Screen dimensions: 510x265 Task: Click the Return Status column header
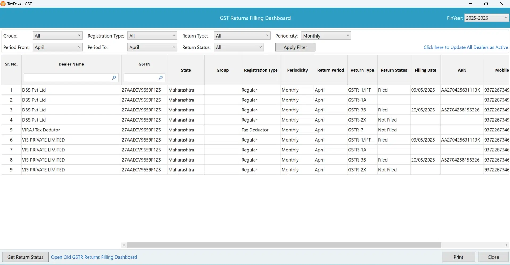(394, 70)
